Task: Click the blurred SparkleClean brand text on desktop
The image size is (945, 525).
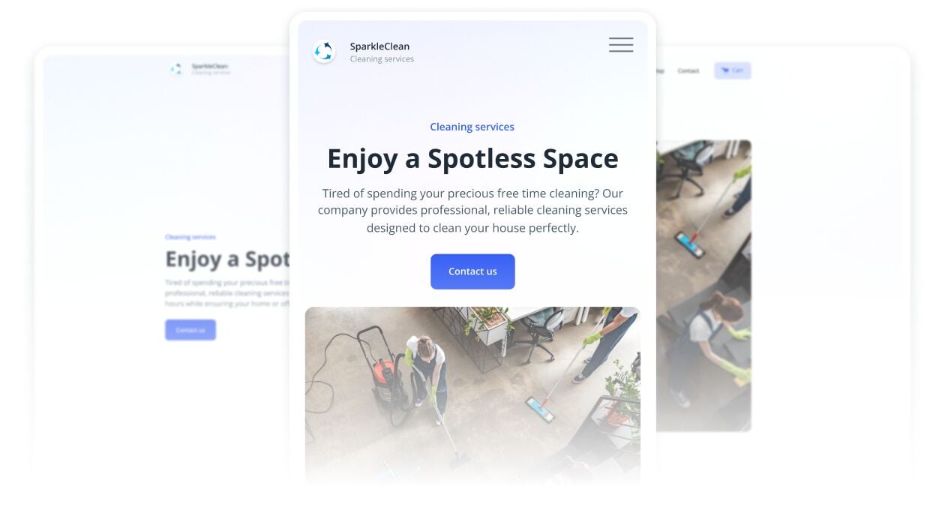Action: pos(210,66)
